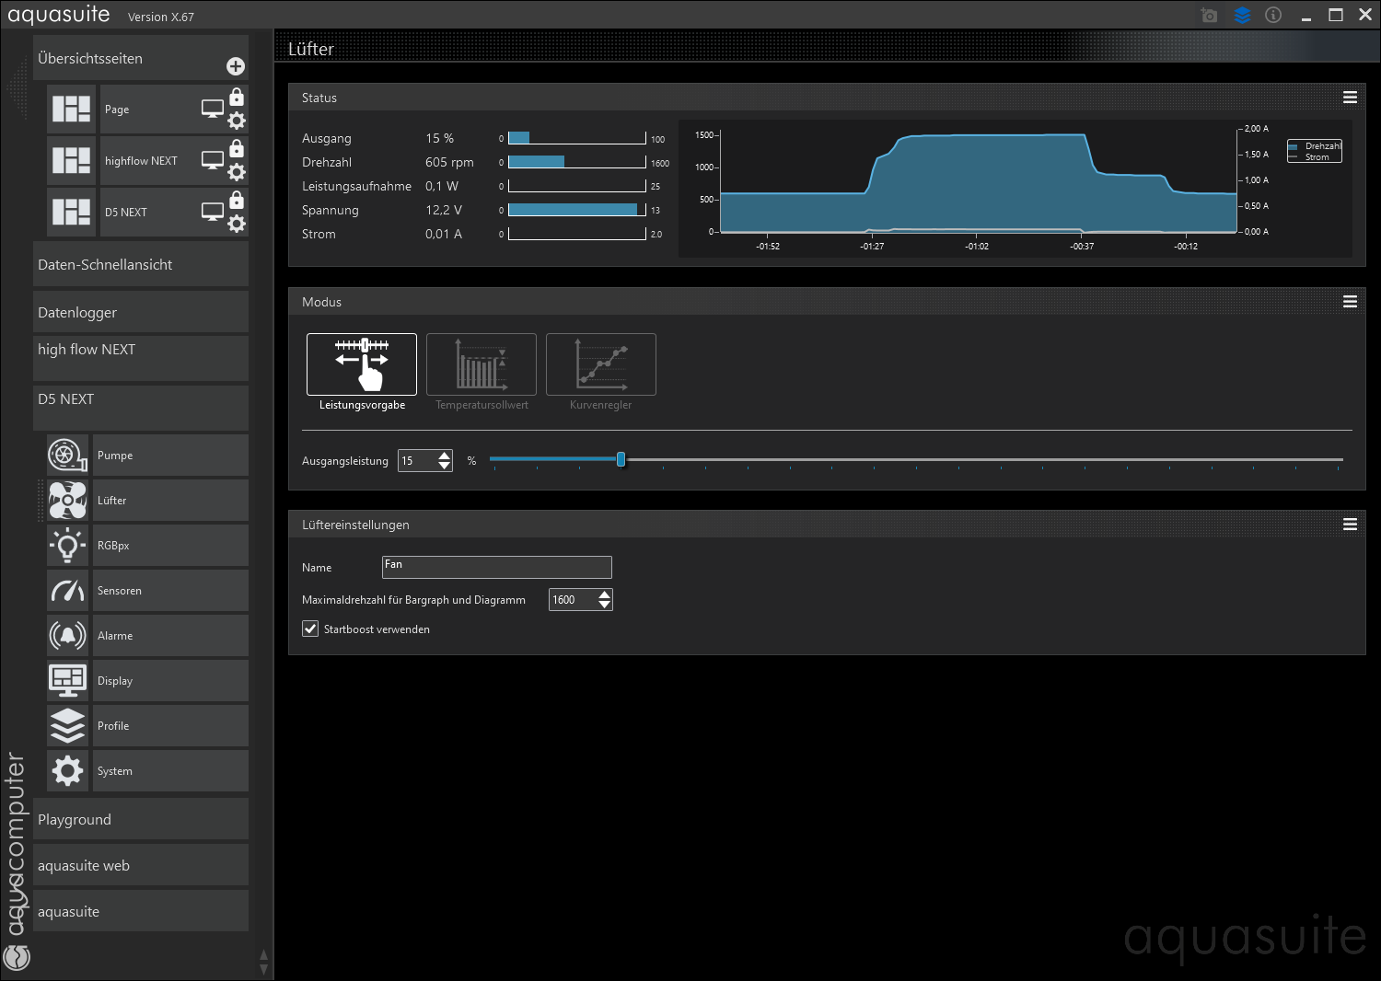The width and height of the screenshot is (1381, 981).
Task: Go to the System page
Action: click(x=170, y=771)
